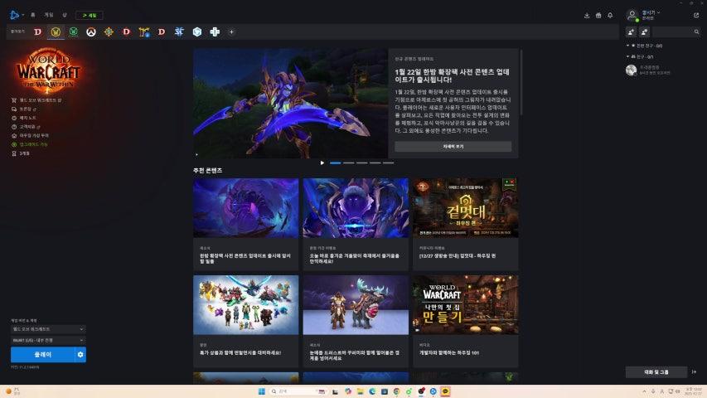The image size is (707, 398).
Task: Select the white cross-shaped game icon
Action: click(215, 32)
